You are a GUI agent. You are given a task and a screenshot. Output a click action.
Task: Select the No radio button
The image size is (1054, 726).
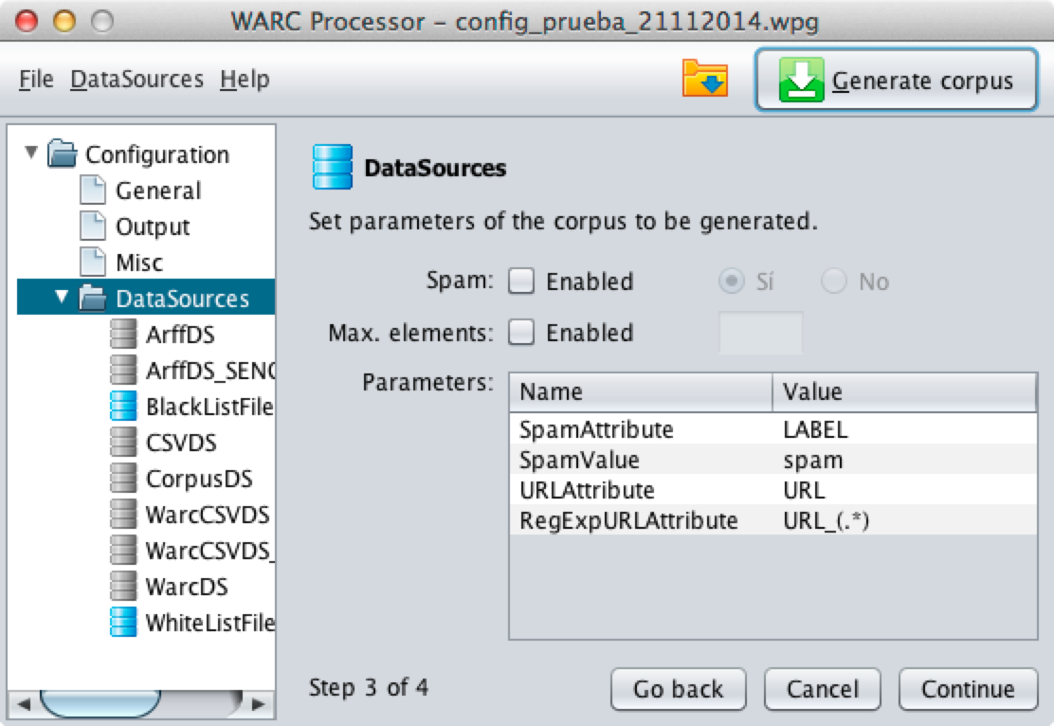[x=834, y=281]
